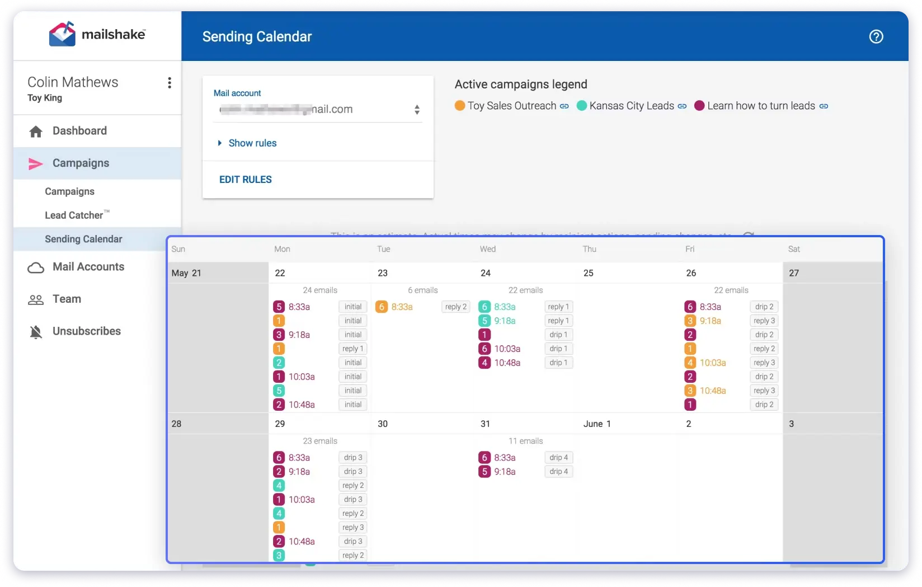
Task: Go to Dashboard in sidebar
Action: [x=97, y=131]
